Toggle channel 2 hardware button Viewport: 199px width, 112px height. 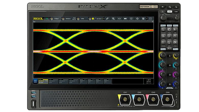(x=170, y=65)
